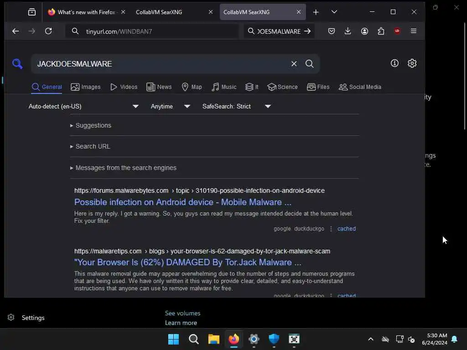Click the search arrow in Firefox search box

307,31
